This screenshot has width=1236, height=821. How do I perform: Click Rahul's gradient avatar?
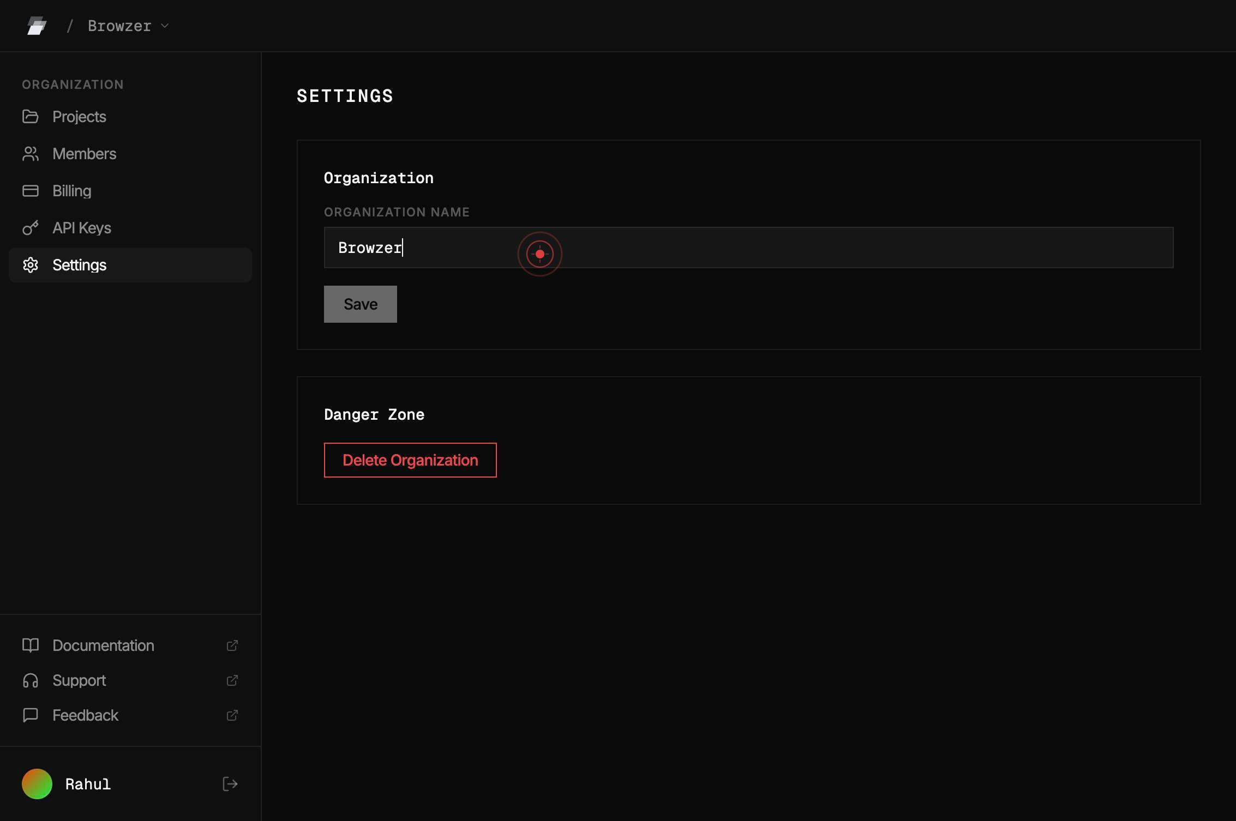[37, 784]
